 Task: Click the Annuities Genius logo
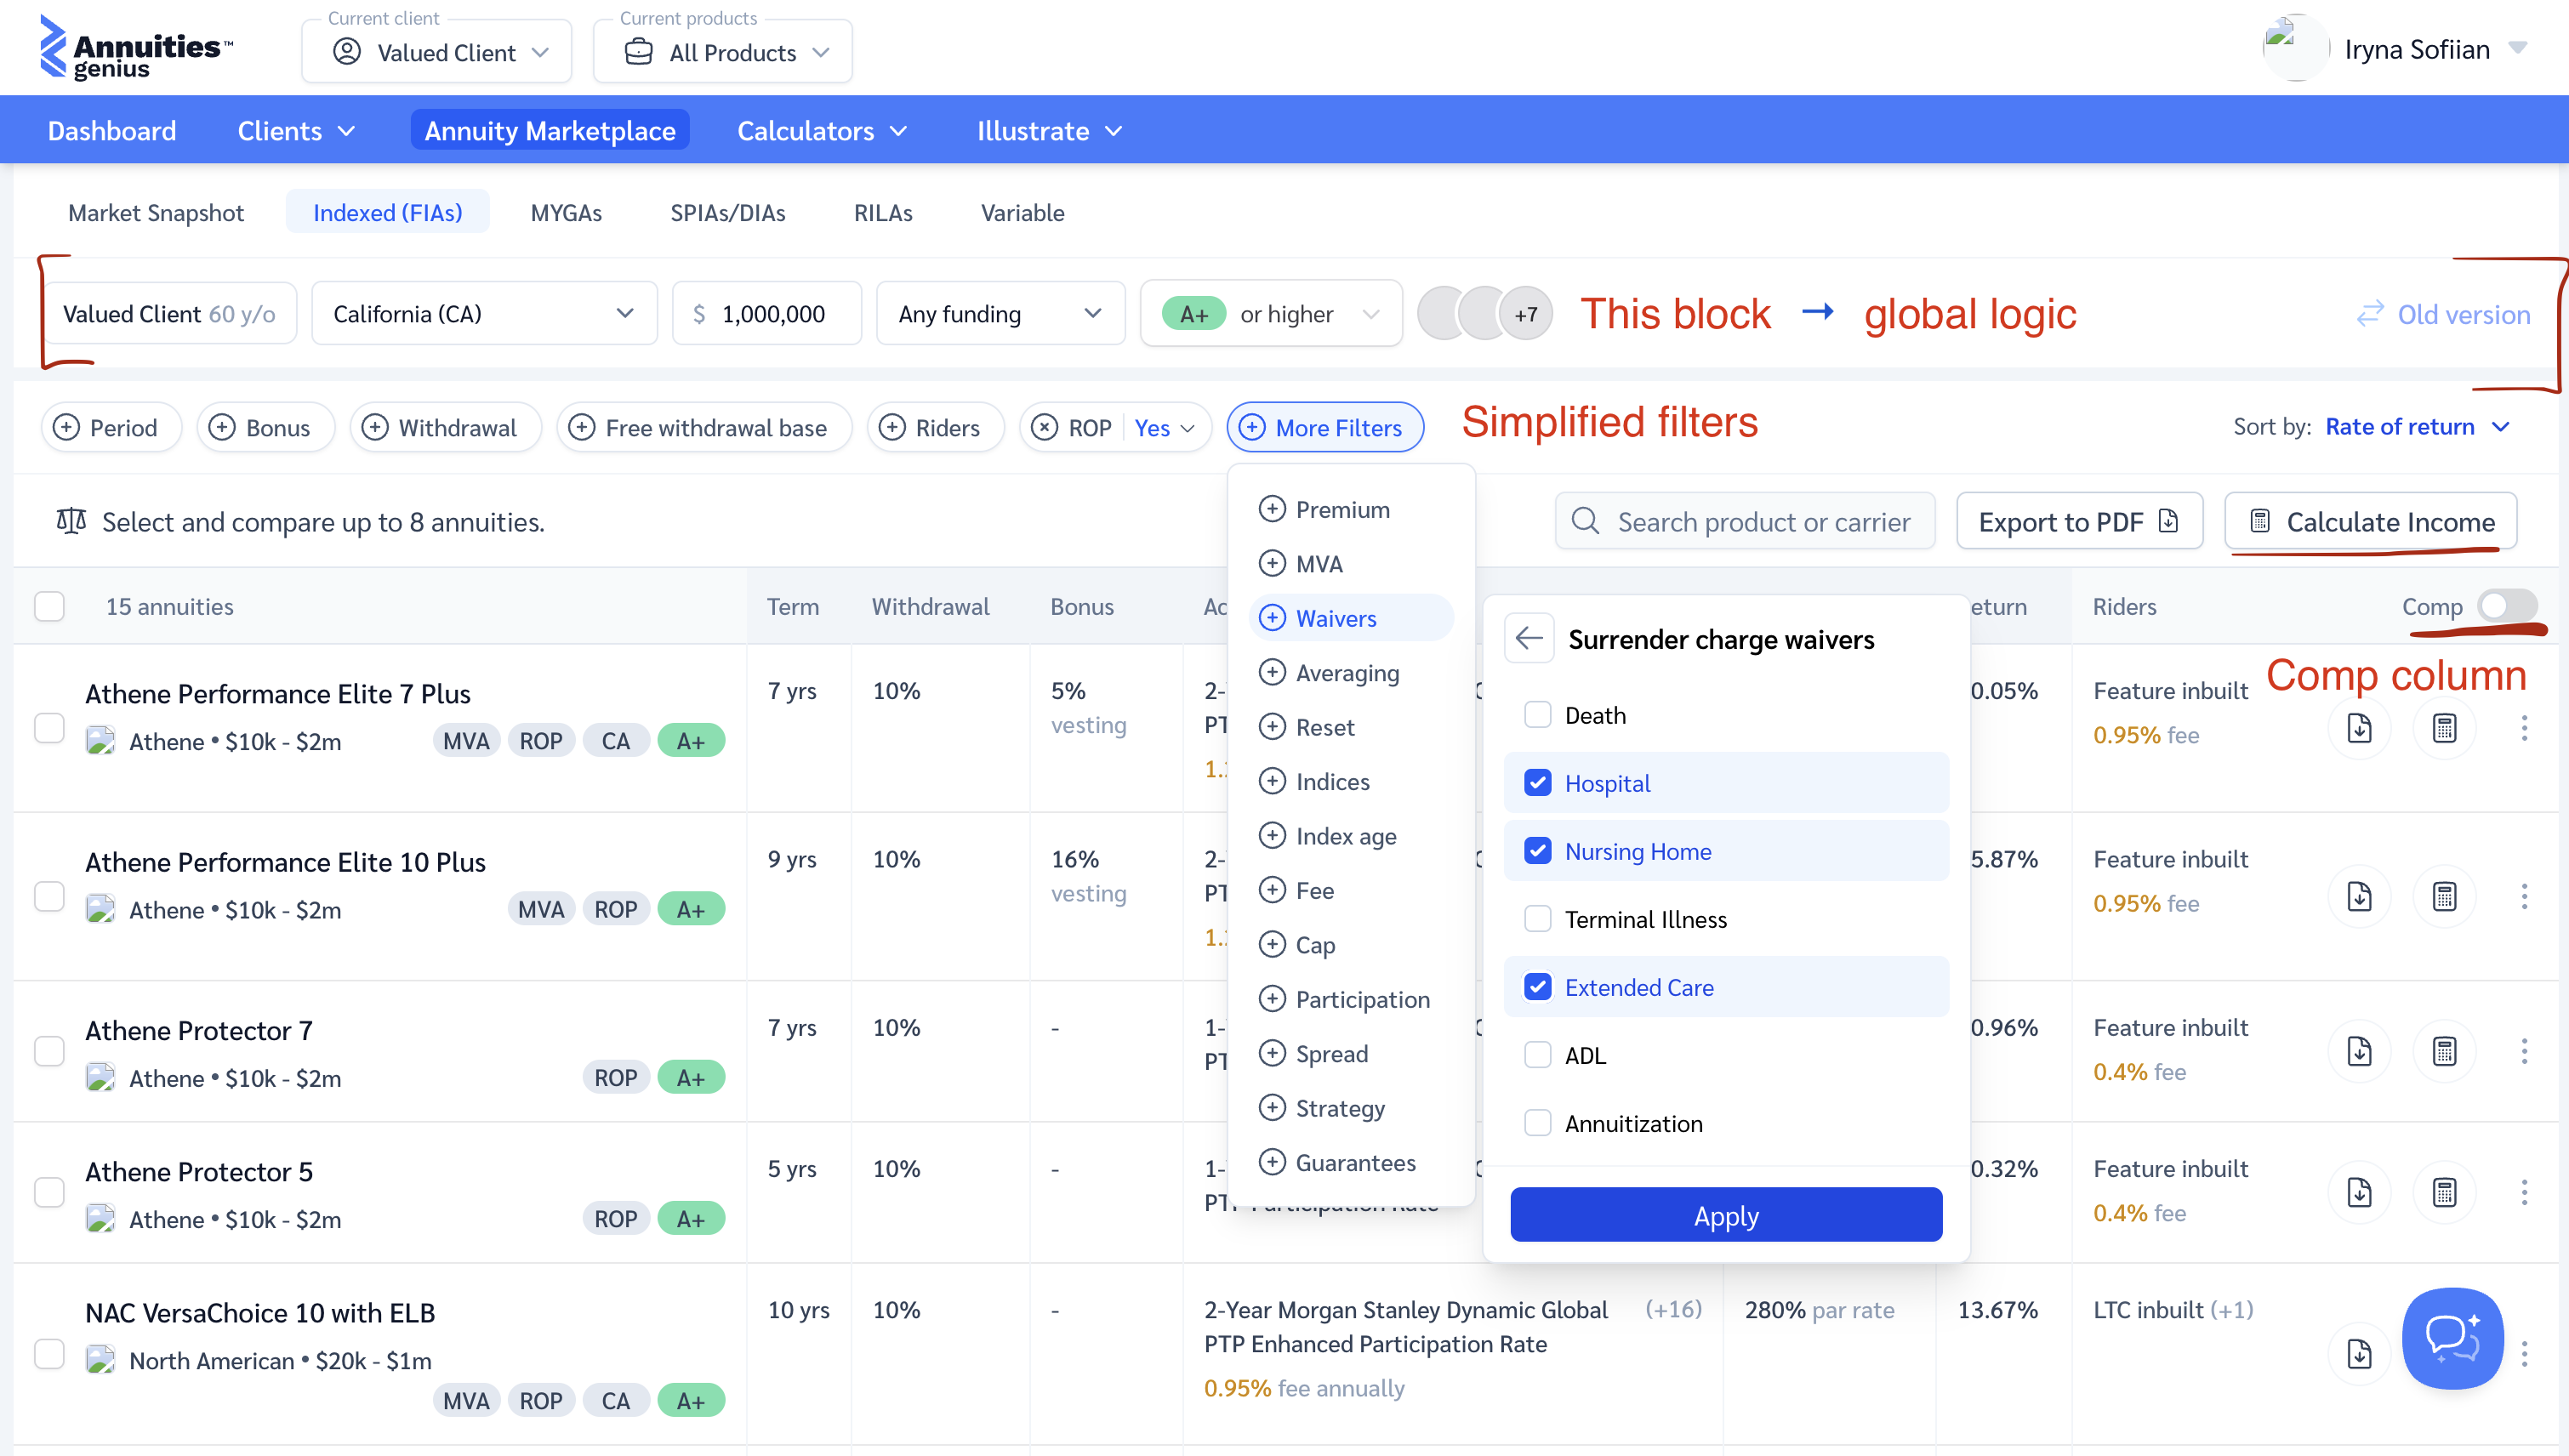[x=136, y=48]
